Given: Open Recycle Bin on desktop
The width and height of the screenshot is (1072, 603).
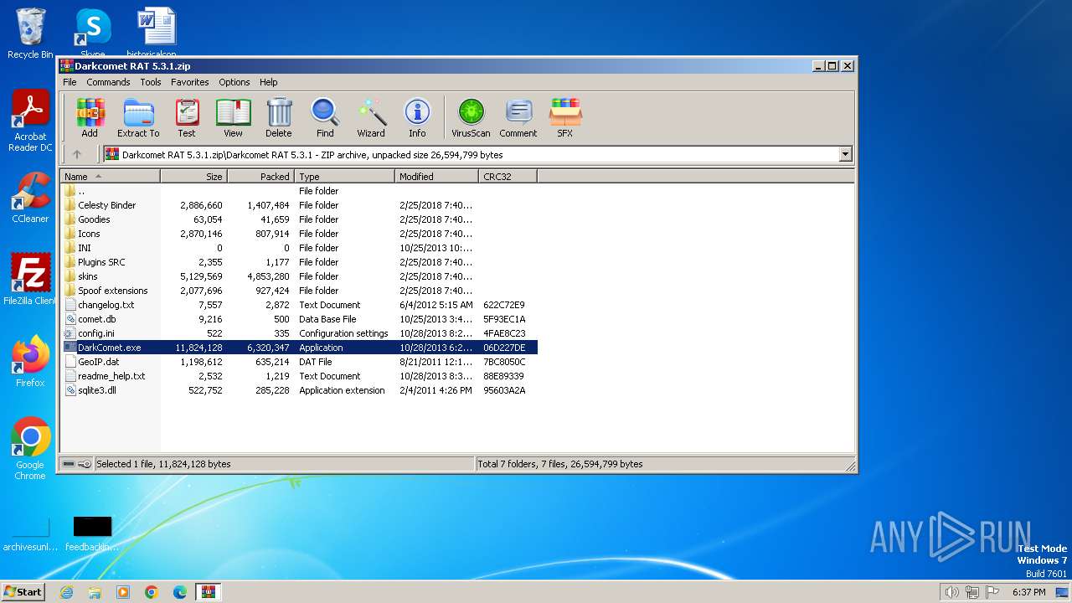Looking at the screenshot, I should (30, 33).
